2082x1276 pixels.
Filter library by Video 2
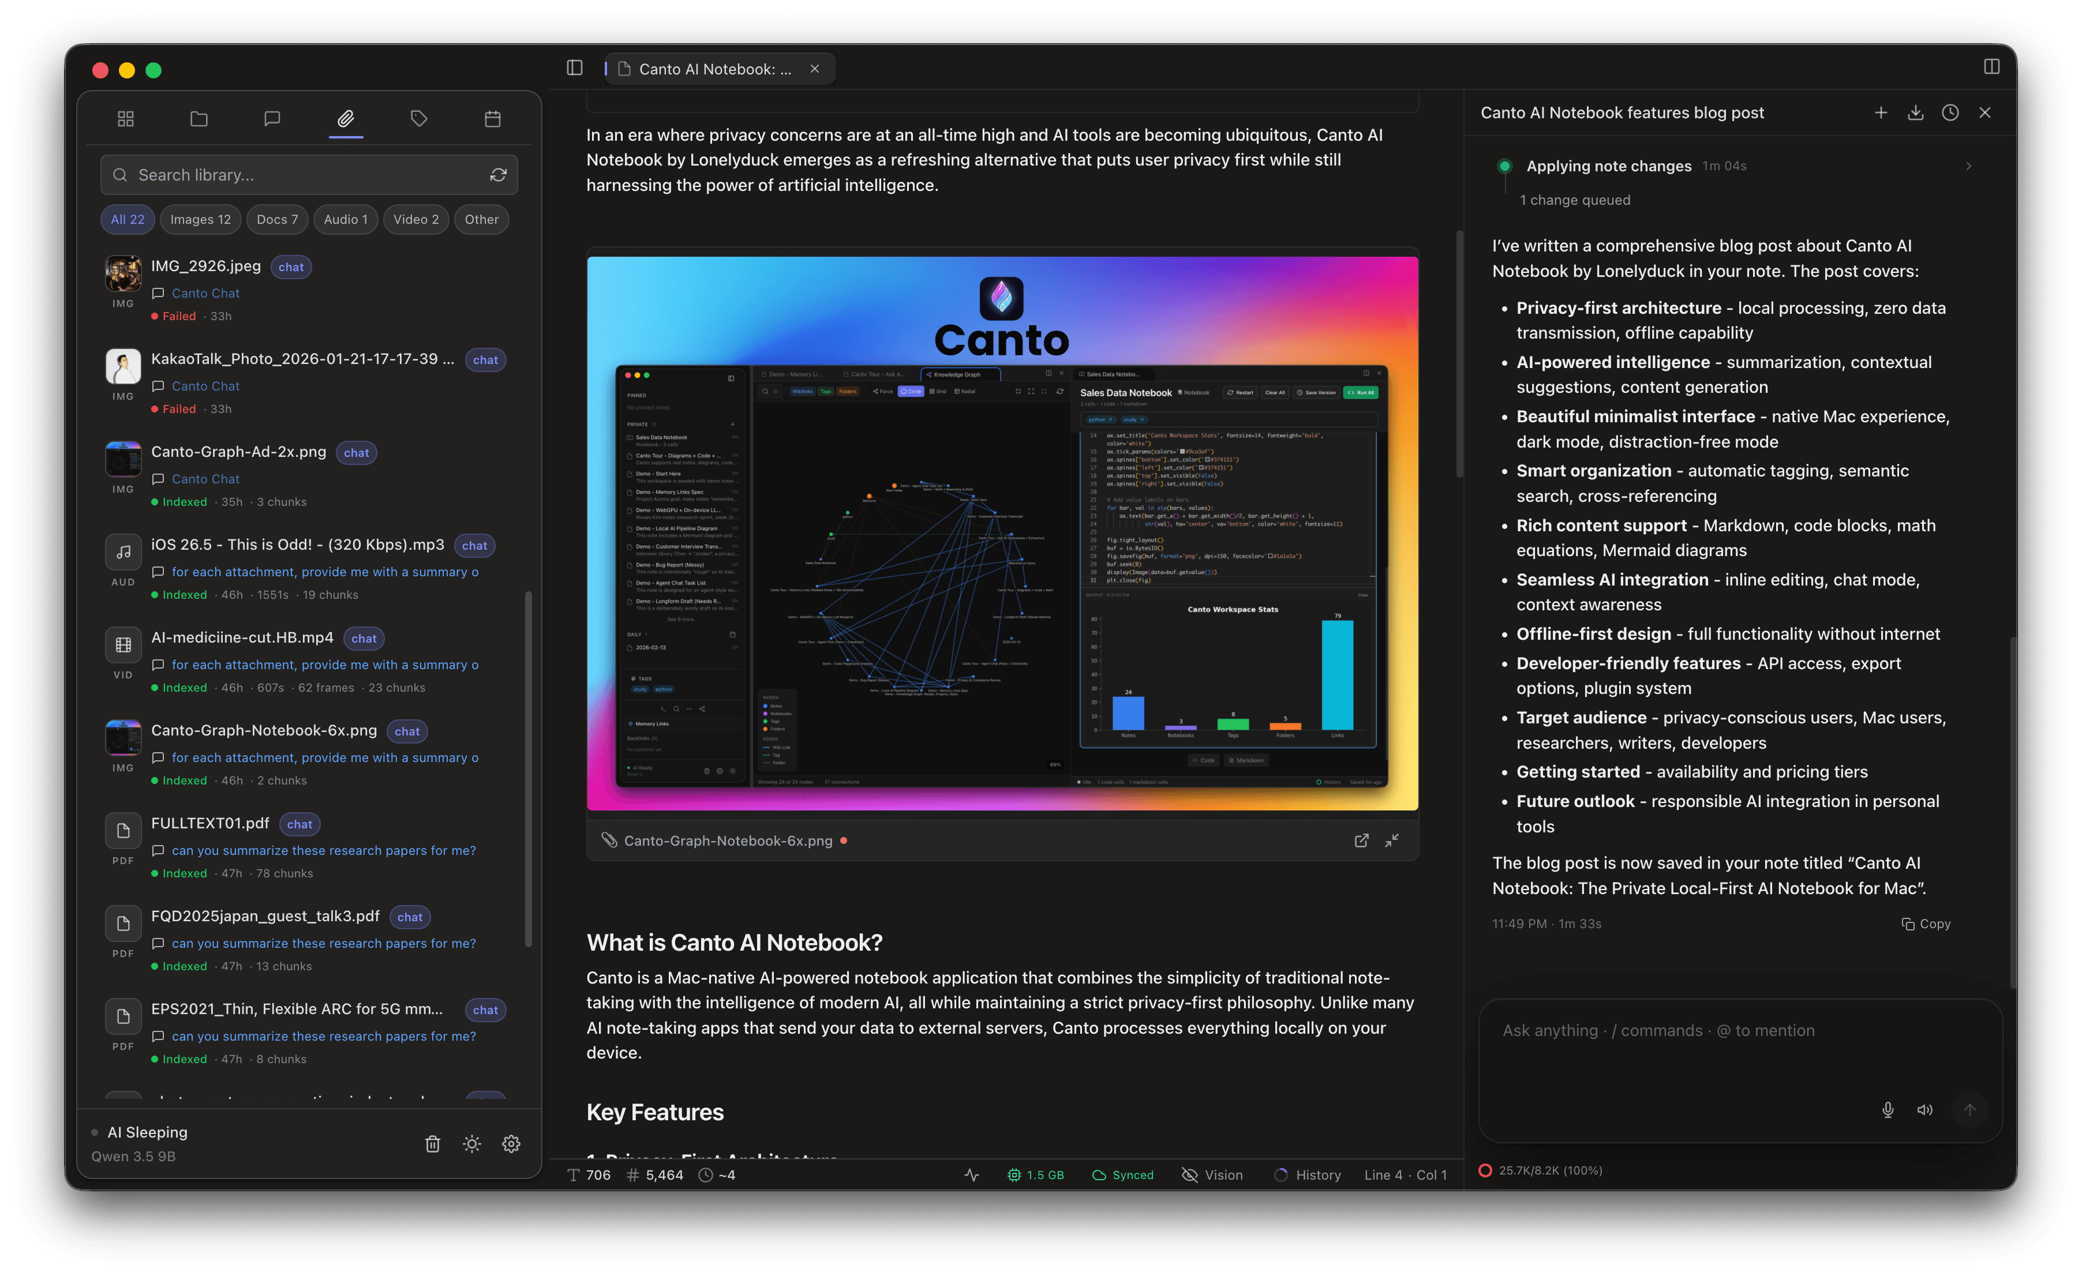click(x=415, y=220)
